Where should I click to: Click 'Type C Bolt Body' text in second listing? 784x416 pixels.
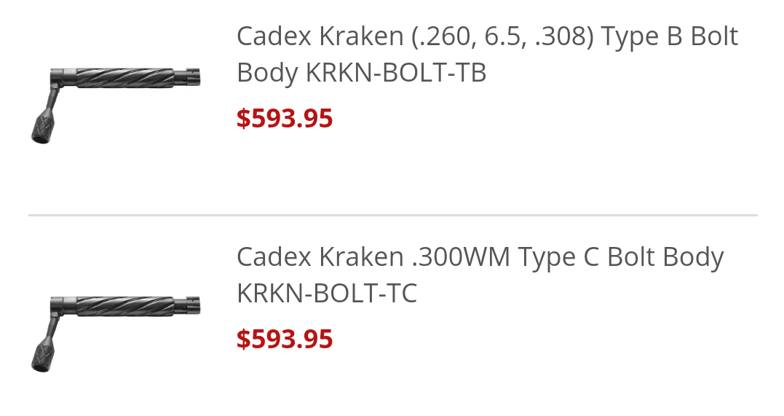(620, 257)
